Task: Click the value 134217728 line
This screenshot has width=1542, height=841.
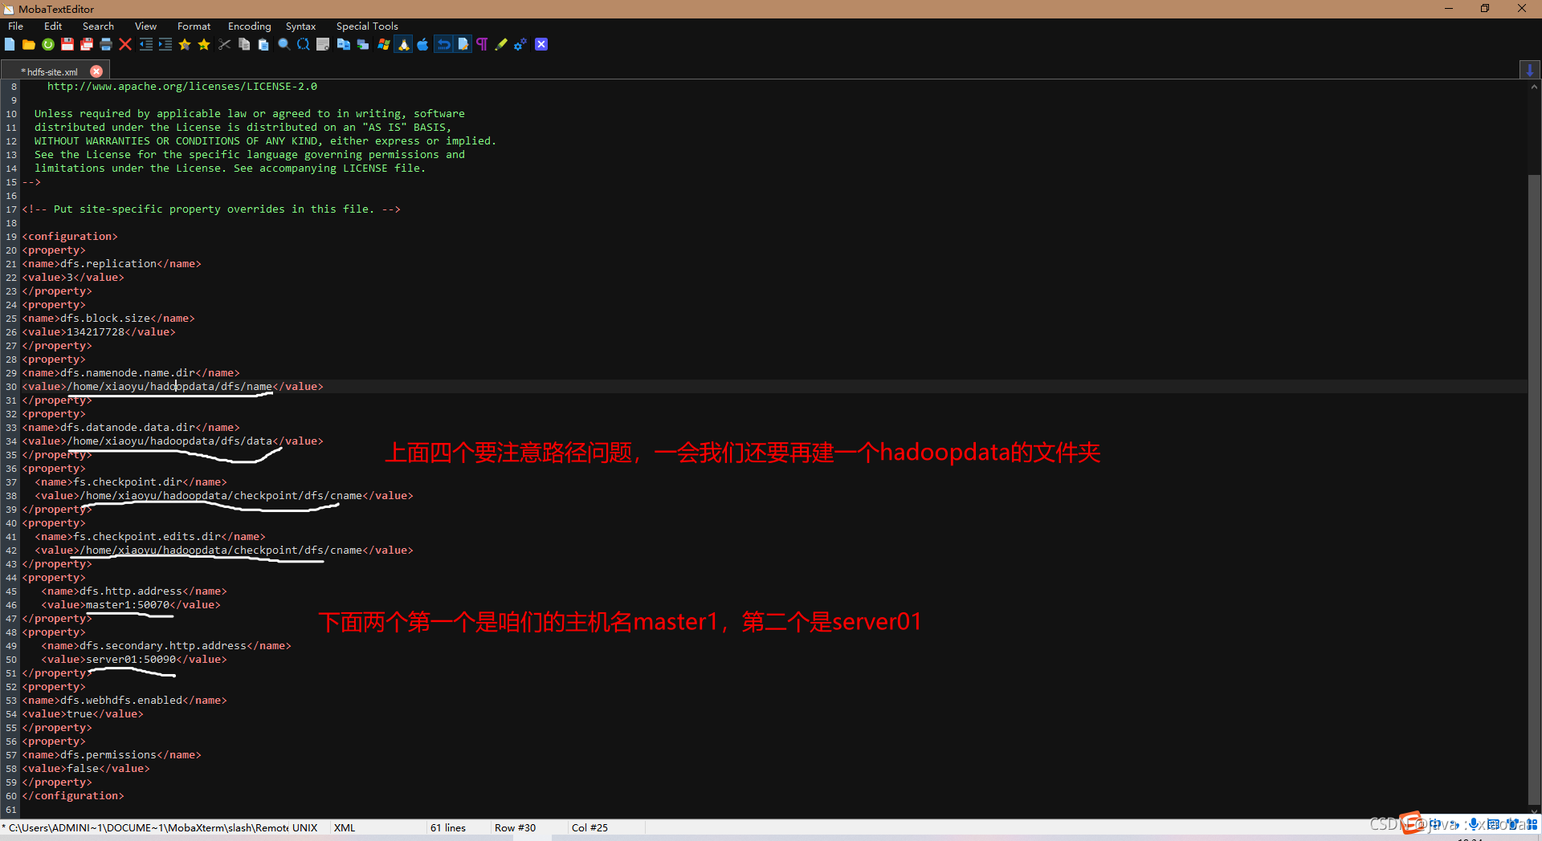Action: coord(99,331)
